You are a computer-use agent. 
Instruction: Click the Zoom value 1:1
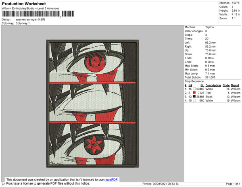(234, 19)
